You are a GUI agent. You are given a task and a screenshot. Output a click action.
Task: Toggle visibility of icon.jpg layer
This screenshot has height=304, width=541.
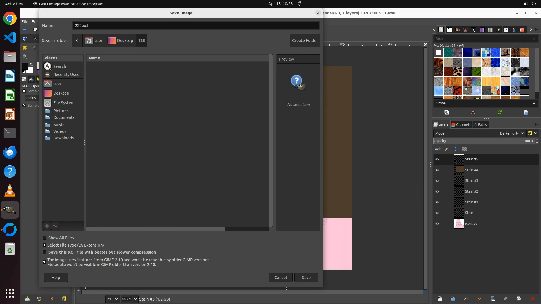[437, 223]
